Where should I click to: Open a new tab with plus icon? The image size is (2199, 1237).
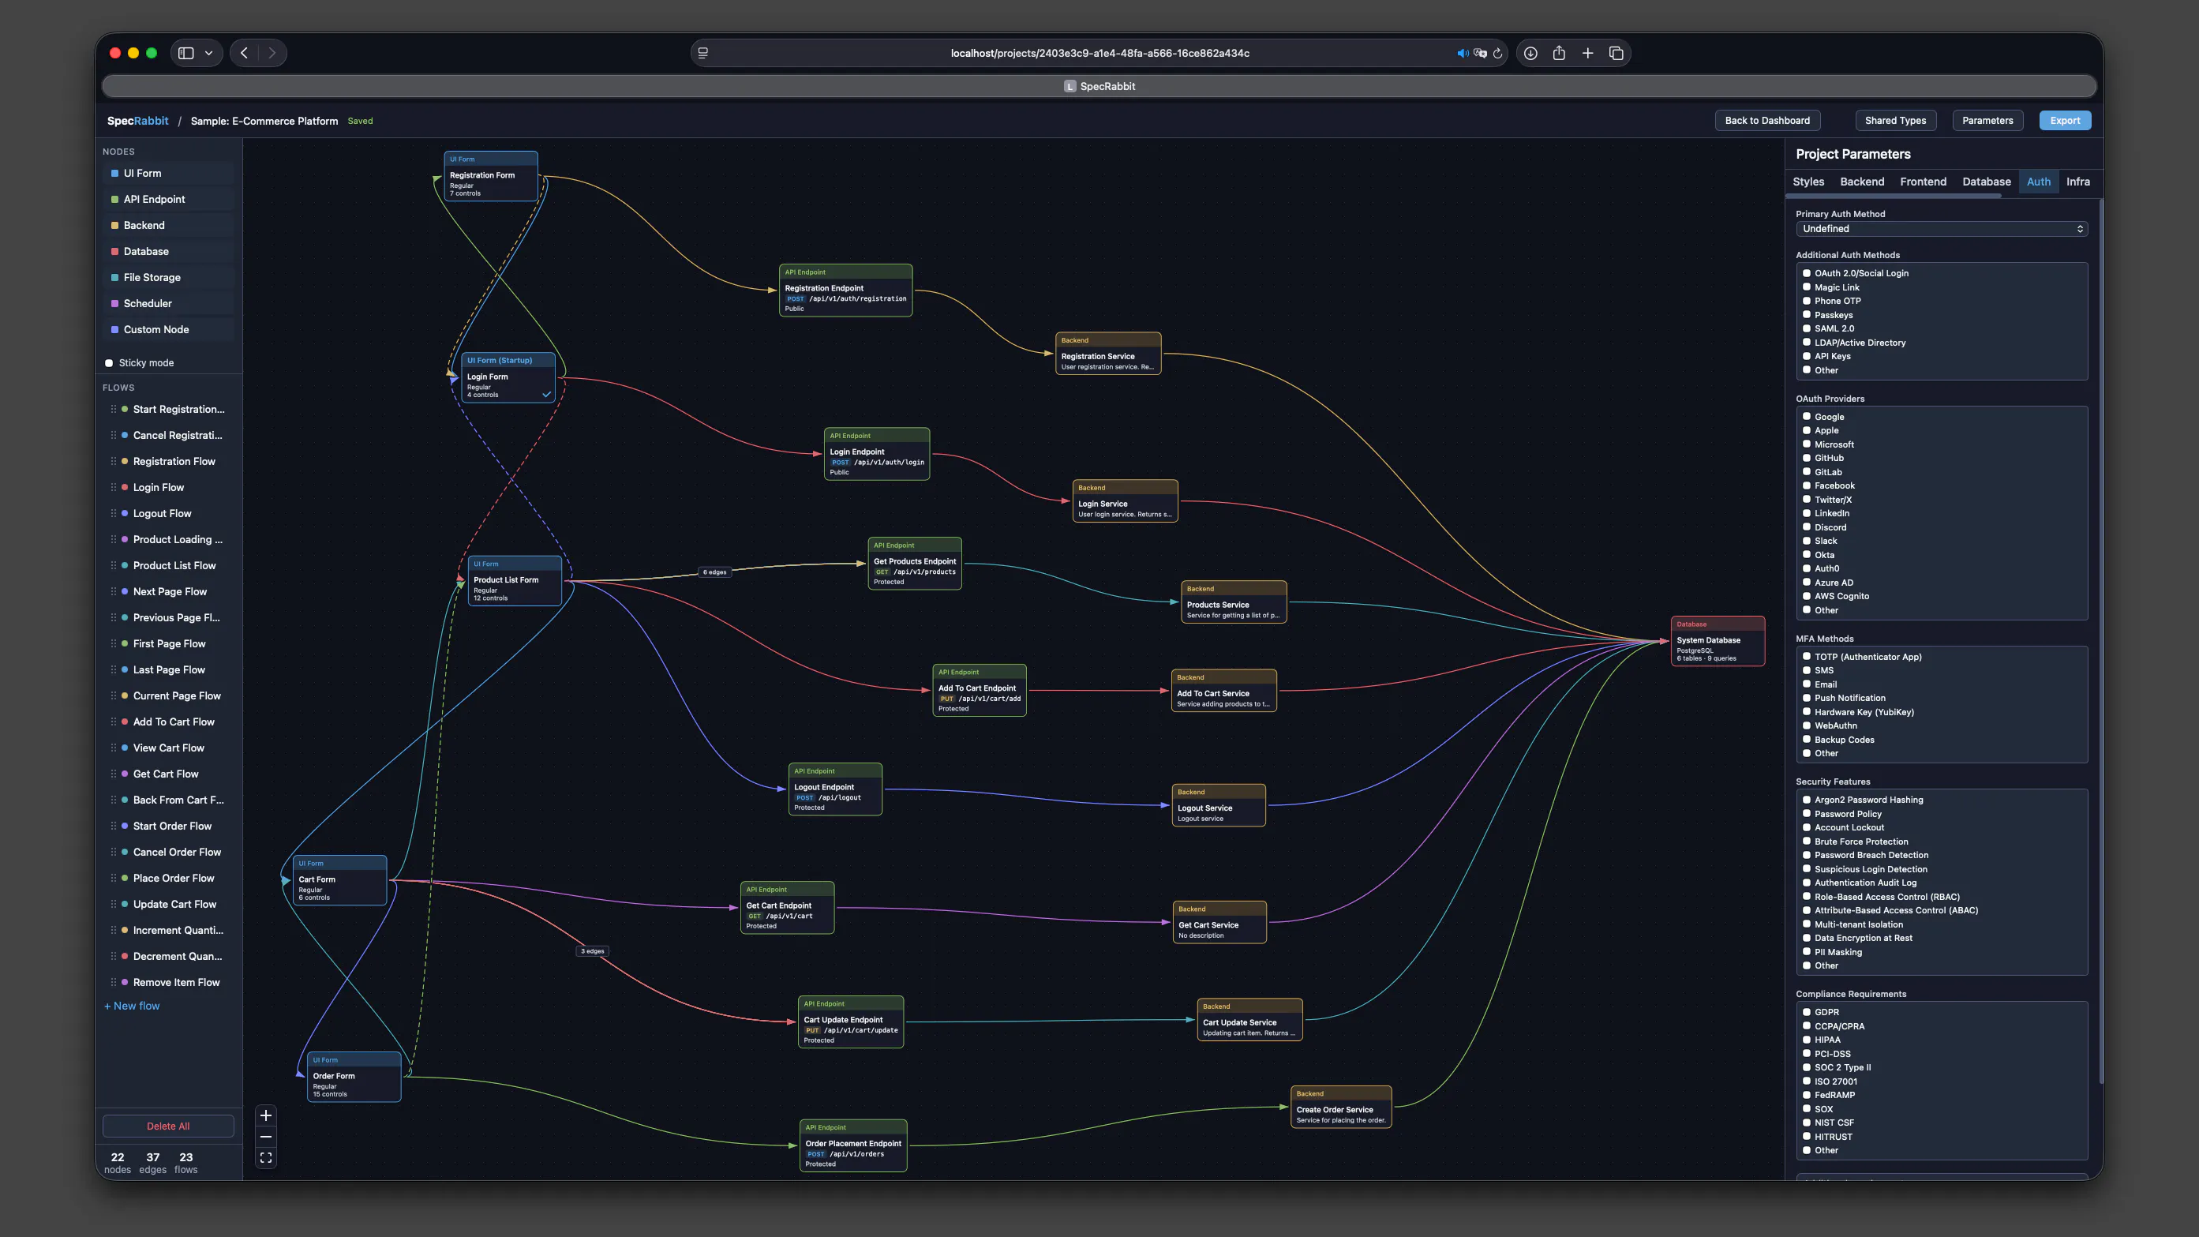click(x=1588, y=53)
